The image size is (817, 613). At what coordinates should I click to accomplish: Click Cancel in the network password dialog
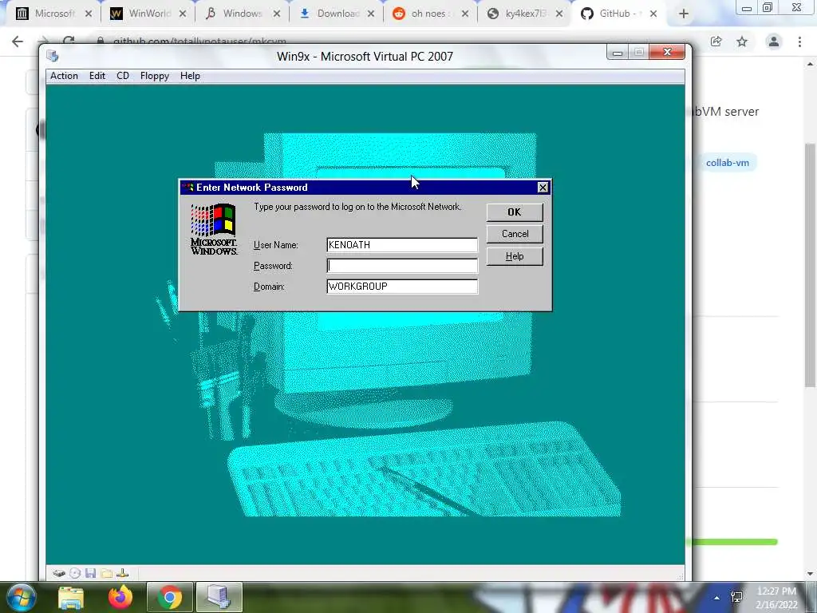[x=515, y=234]
